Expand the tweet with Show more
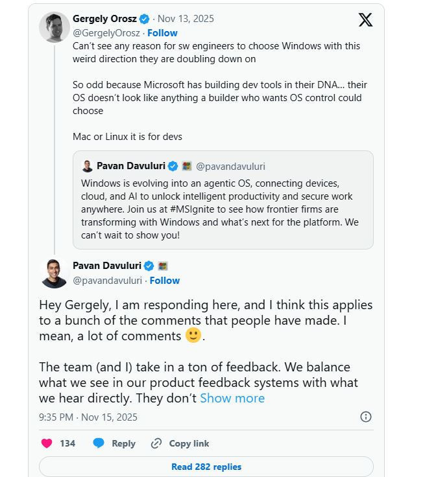The width and height of the screenshot is (425, 477). (232, 398)
